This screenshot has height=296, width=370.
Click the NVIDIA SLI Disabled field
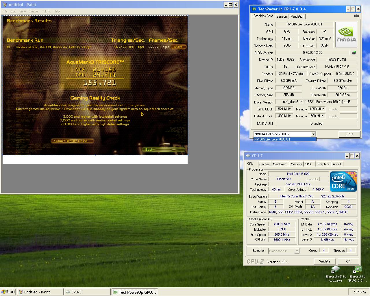317,123
